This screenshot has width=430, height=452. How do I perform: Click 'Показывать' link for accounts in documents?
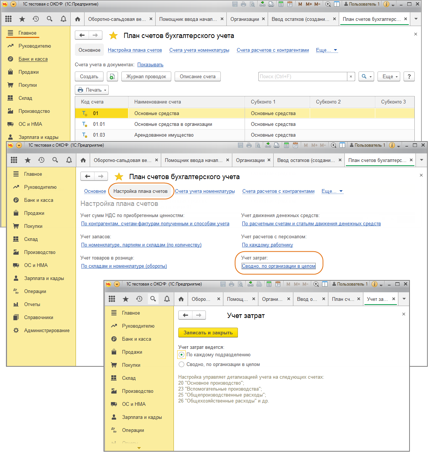click(x=150, y=64)
